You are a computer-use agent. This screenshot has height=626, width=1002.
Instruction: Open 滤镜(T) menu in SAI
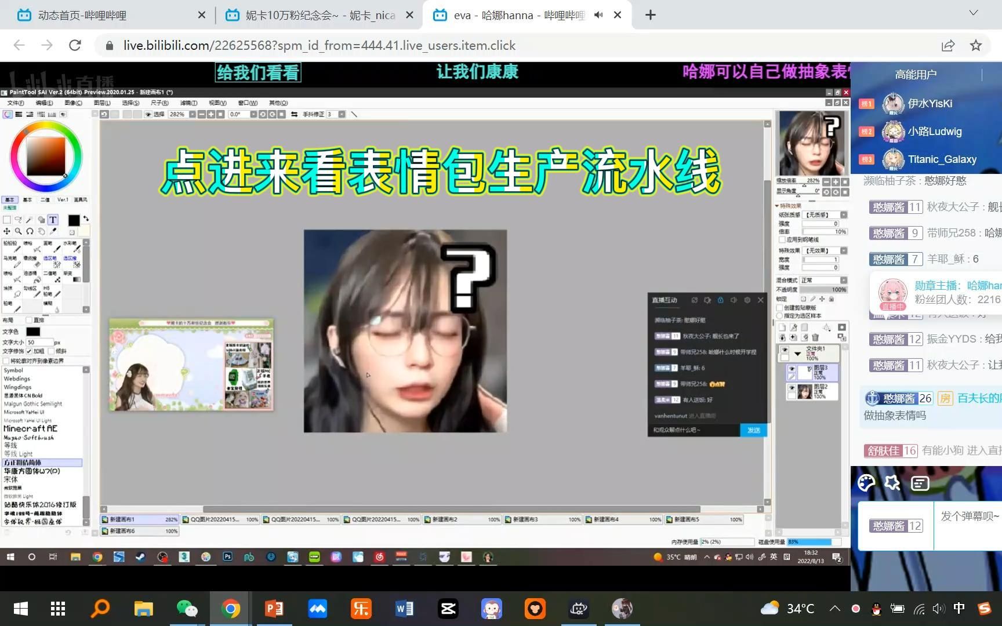[x=188, y=103]
